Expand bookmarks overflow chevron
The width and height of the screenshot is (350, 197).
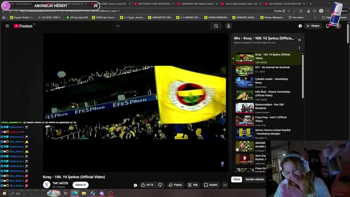click(x=315, y=18)
